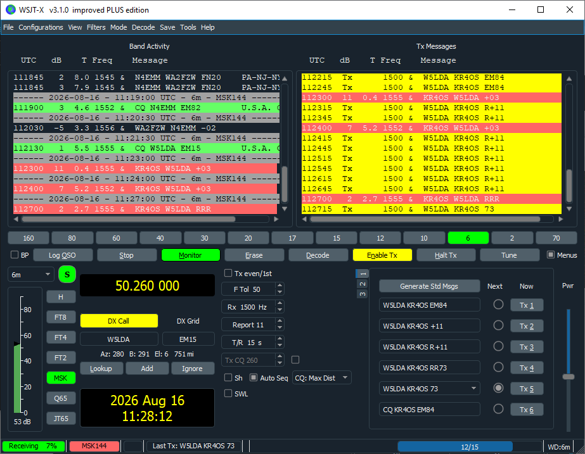Click the DX Grid field EM15
585x454 pixels.
pos(188,339)
